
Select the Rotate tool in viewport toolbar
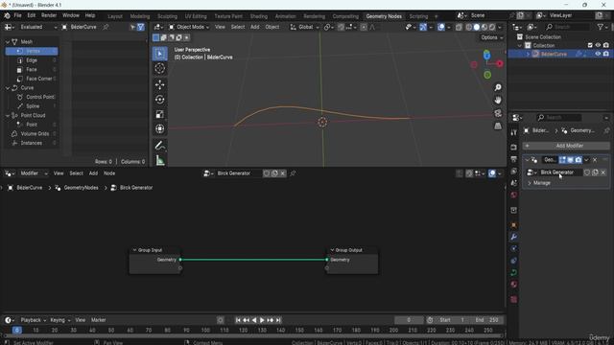pyautogui.click(x=160, y=100)
